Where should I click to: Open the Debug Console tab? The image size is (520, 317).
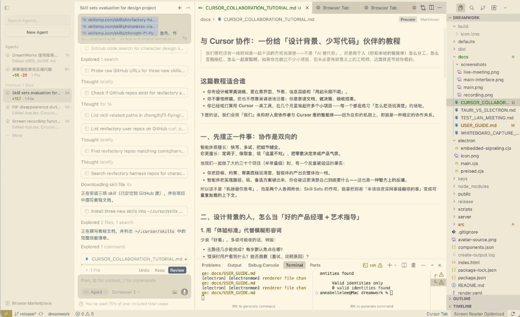(264, 265)
